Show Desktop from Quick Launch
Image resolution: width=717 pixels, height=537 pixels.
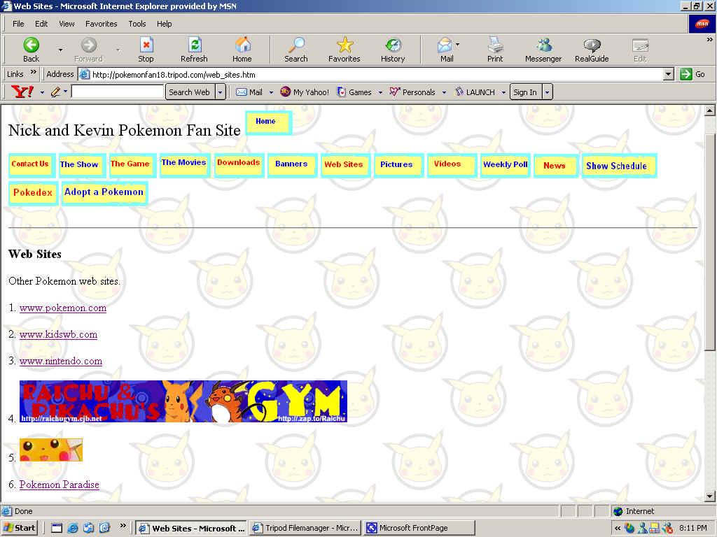coord(57,529)
